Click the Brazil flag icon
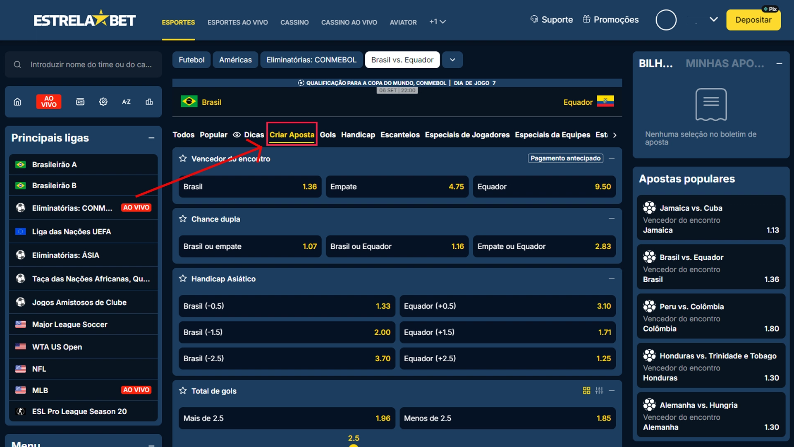 tap(189, 101)
